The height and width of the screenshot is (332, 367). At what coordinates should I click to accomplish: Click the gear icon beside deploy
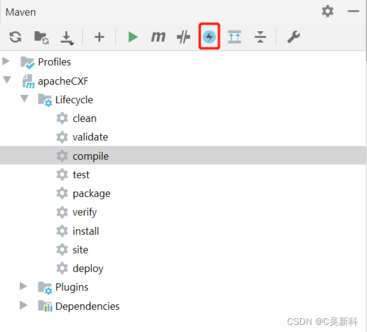62,268
